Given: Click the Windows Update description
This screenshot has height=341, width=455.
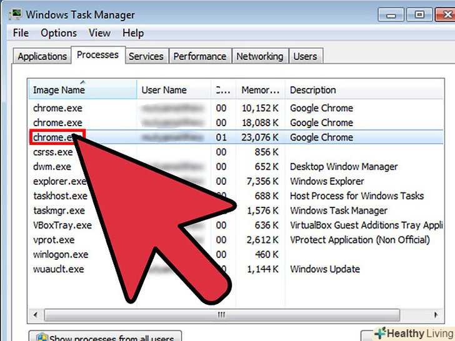Looking at the screenshot, I should (x=325, y=269).
